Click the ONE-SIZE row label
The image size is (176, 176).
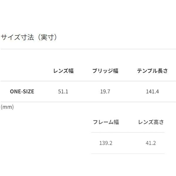(22, 92)
